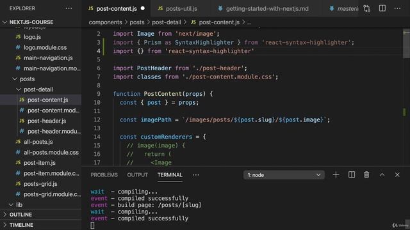Click the terminal input cursor

tap(92, 226)
